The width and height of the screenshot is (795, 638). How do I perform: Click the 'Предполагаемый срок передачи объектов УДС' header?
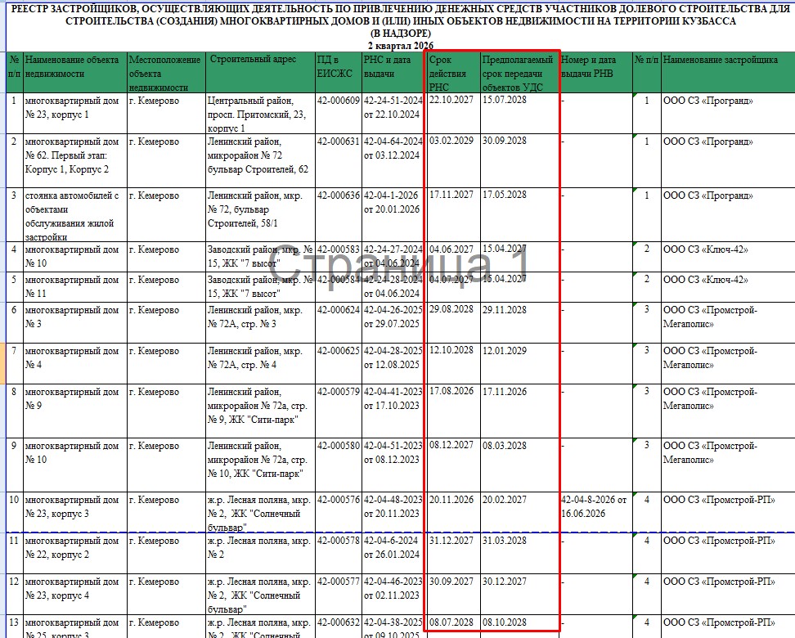pos(519,73)
